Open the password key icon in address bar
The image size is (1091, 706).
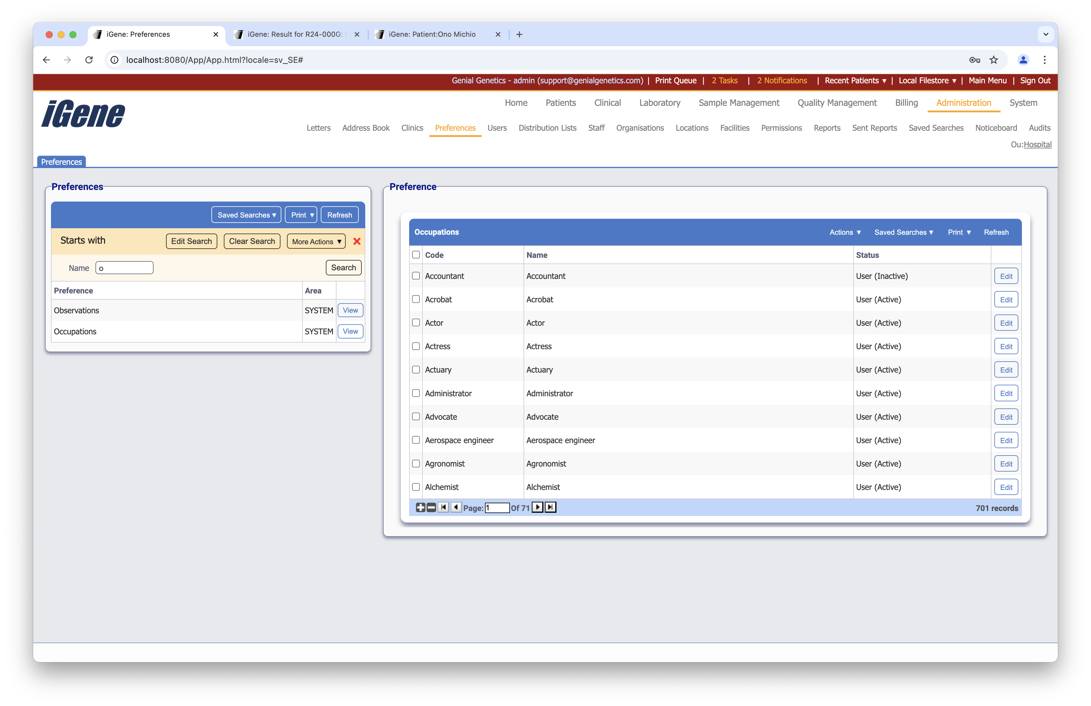pos(974,60)
